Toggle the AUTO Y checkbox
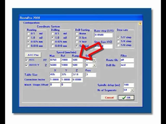Viewport: 166px width, 124px height. pyautogui.click(x=26, y=65)
